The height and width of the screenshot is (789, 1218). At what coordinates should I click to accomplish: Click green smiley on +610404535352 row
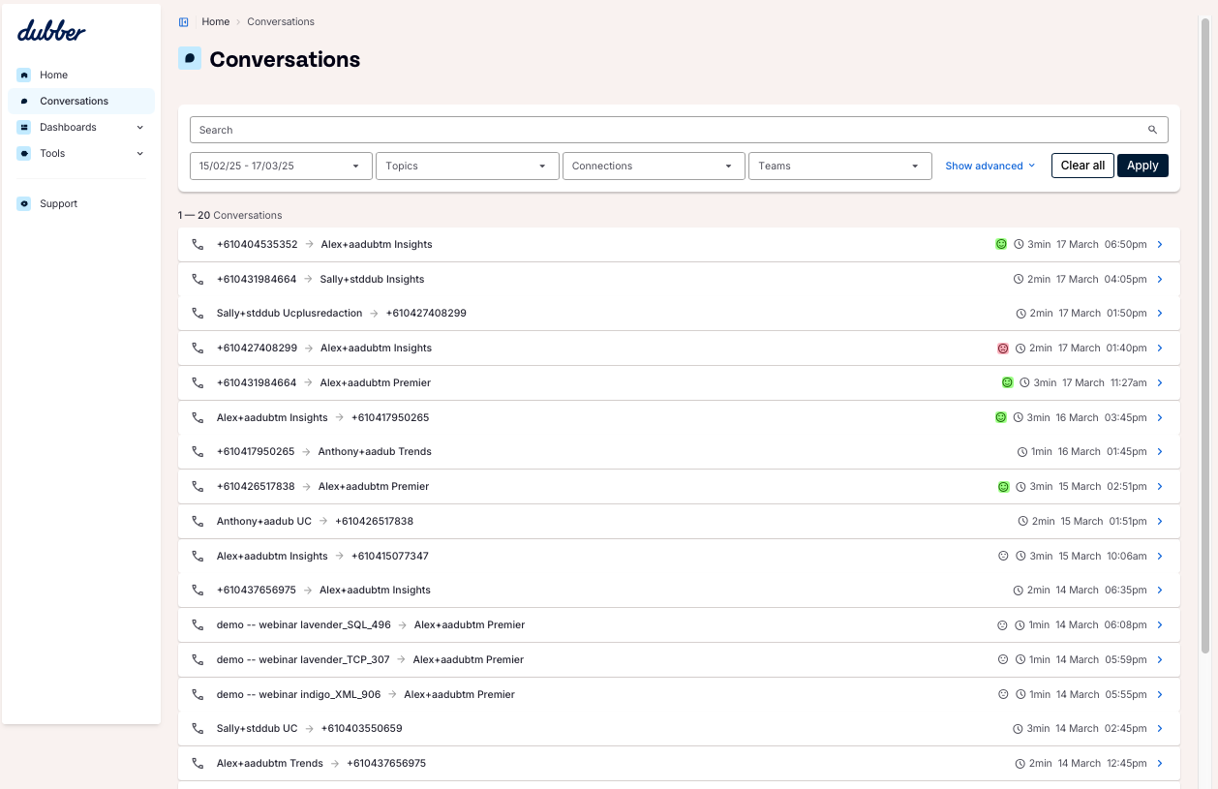(x=1001, y=244)
